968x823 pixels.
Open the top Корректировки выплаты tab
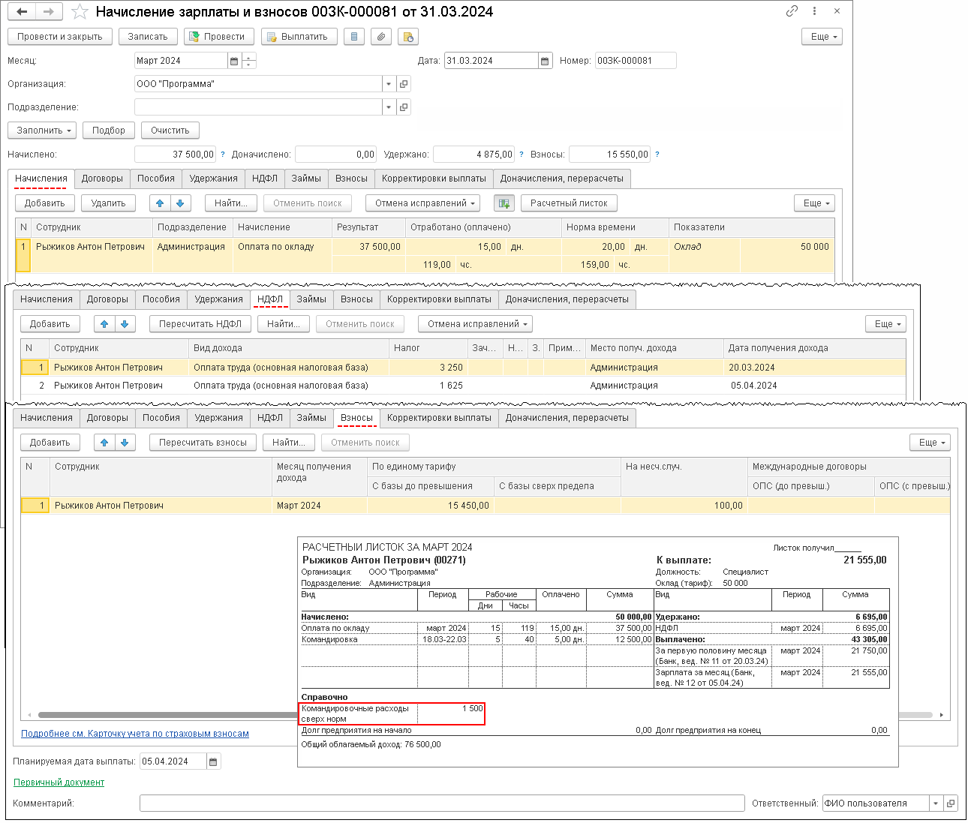(x=434, y=179)
